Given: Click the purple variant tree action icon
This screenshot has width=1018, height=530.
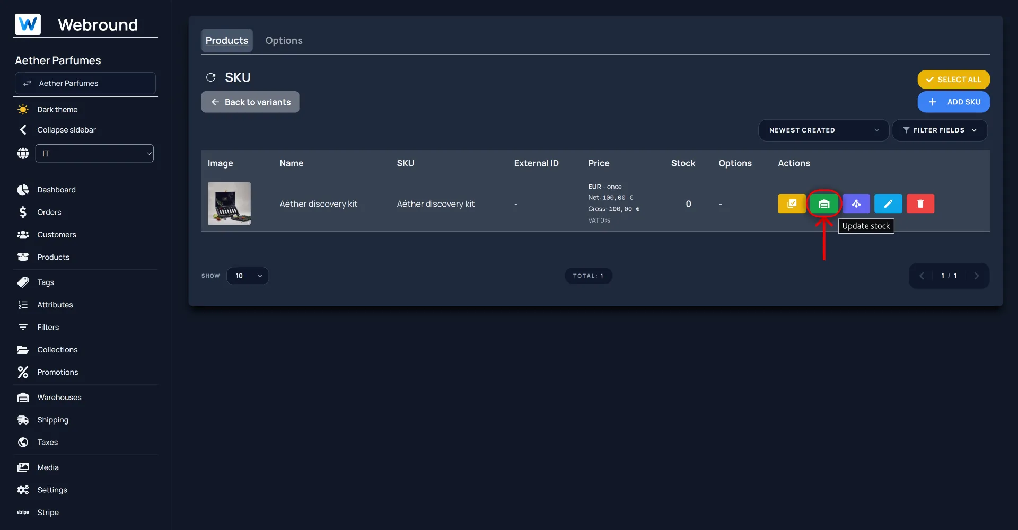Looking at the screenshot, I should pyautogui.click(x=856, y=204).
